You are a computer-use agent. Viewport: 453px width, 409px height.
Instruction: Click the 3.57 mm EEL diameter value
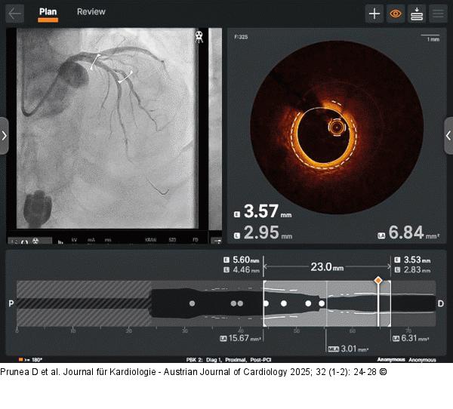[x=261, y=212]
